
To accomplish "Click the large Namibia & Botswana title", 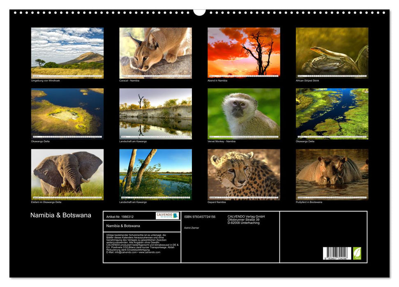I will coord(61,215).
